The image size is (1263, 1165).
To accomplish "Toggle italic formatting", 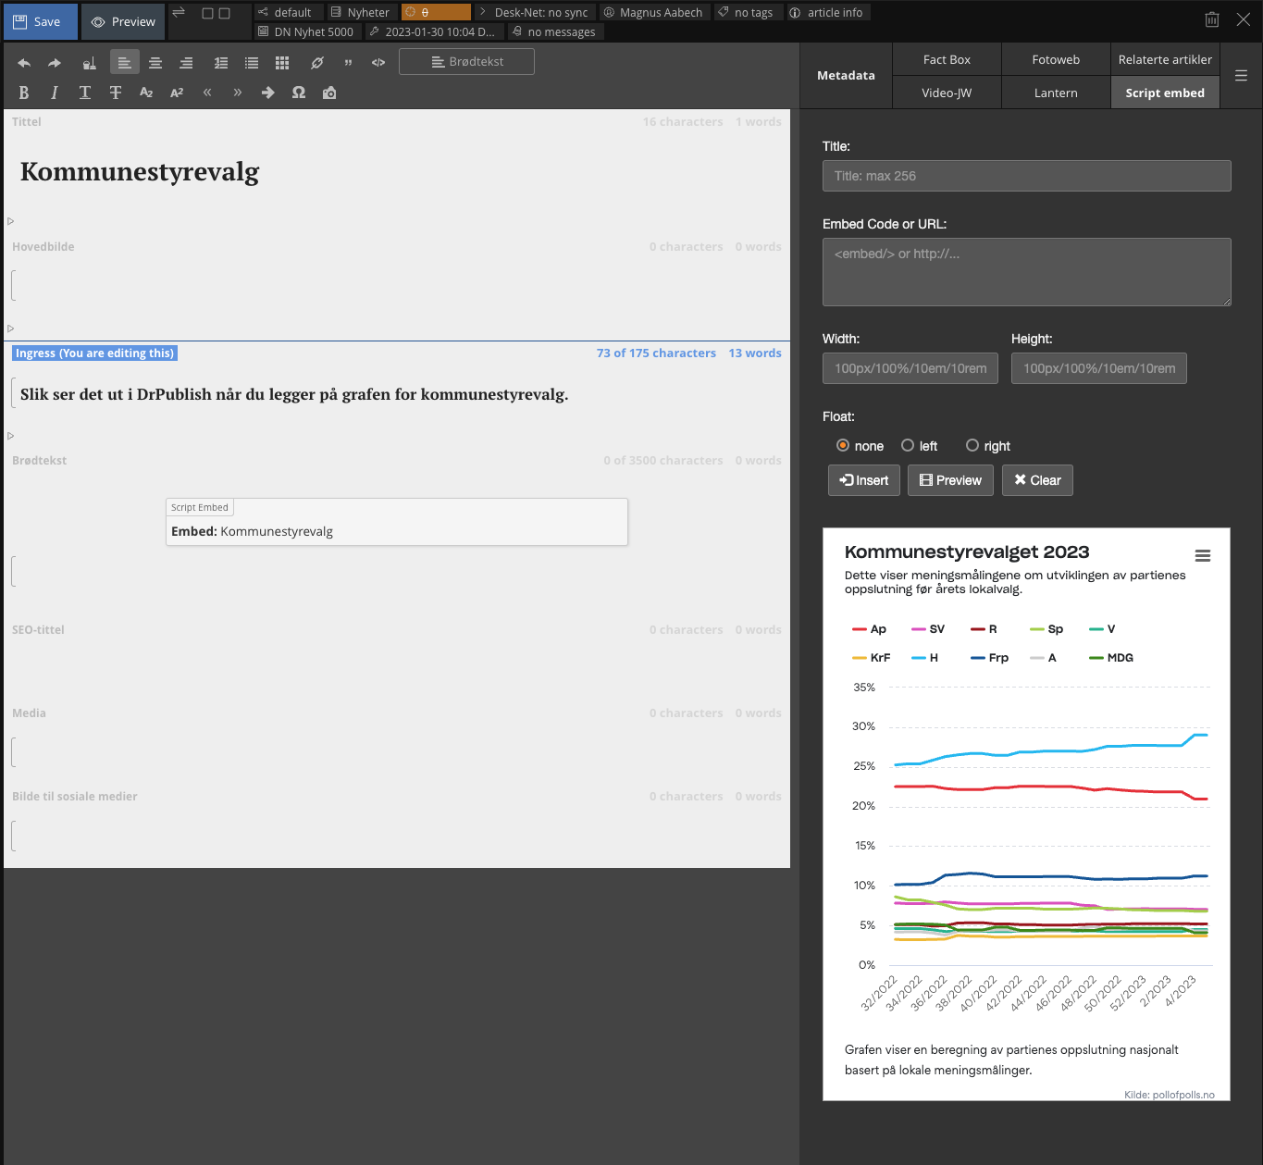I will (x=55, y=93).
